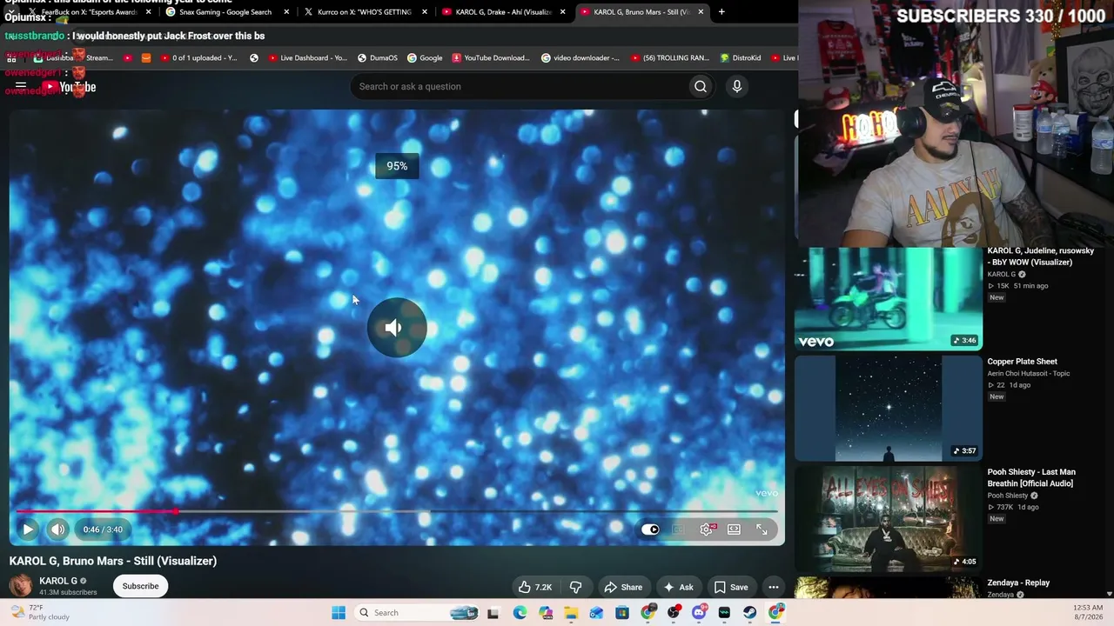1114x626 pixels.
Task: Open File Explorer from the taskbar
Action: tap(571, 613)
